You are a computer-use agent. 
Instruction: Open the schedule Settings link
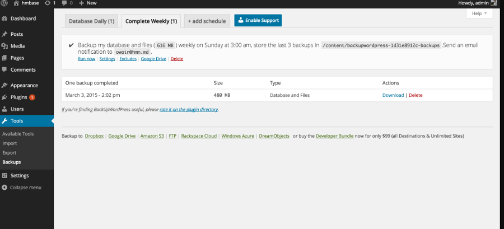(x=107, y=59)
